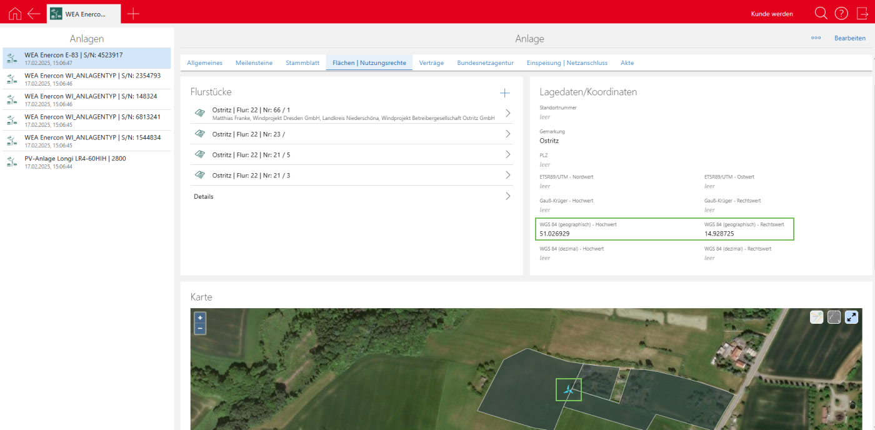This screenshot has height=430, width=875.
Task: Click the Kunde werden link
Action: 771,14
